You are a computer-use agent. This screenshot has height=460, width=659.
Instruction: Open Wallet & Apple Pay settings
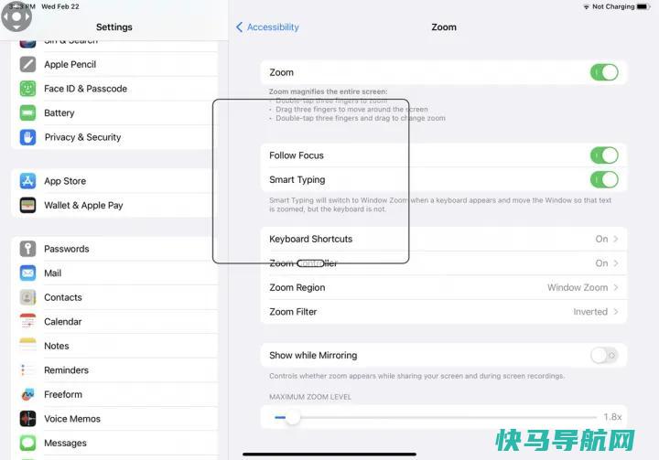[114, 205]
